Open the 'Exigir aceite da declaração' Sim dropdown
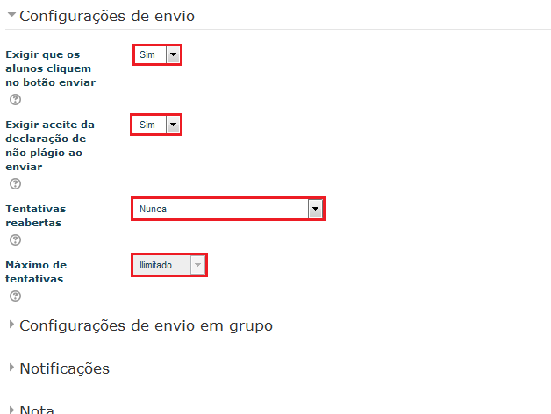 158,125
